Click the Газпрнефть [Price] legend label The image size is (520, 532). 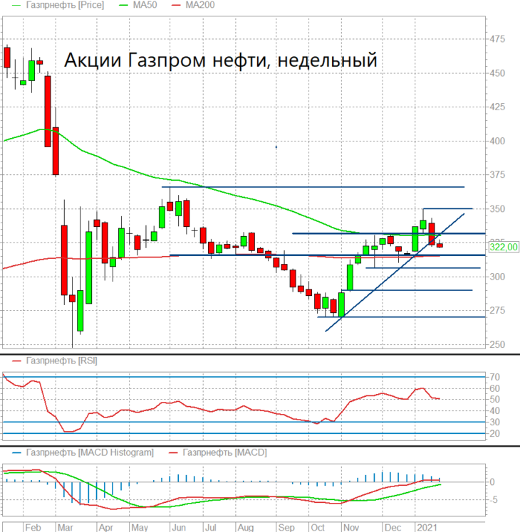click(65, 5)
